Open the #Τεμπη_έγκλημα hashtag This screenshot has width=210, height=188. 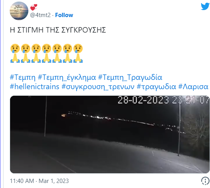pos(67,77)
